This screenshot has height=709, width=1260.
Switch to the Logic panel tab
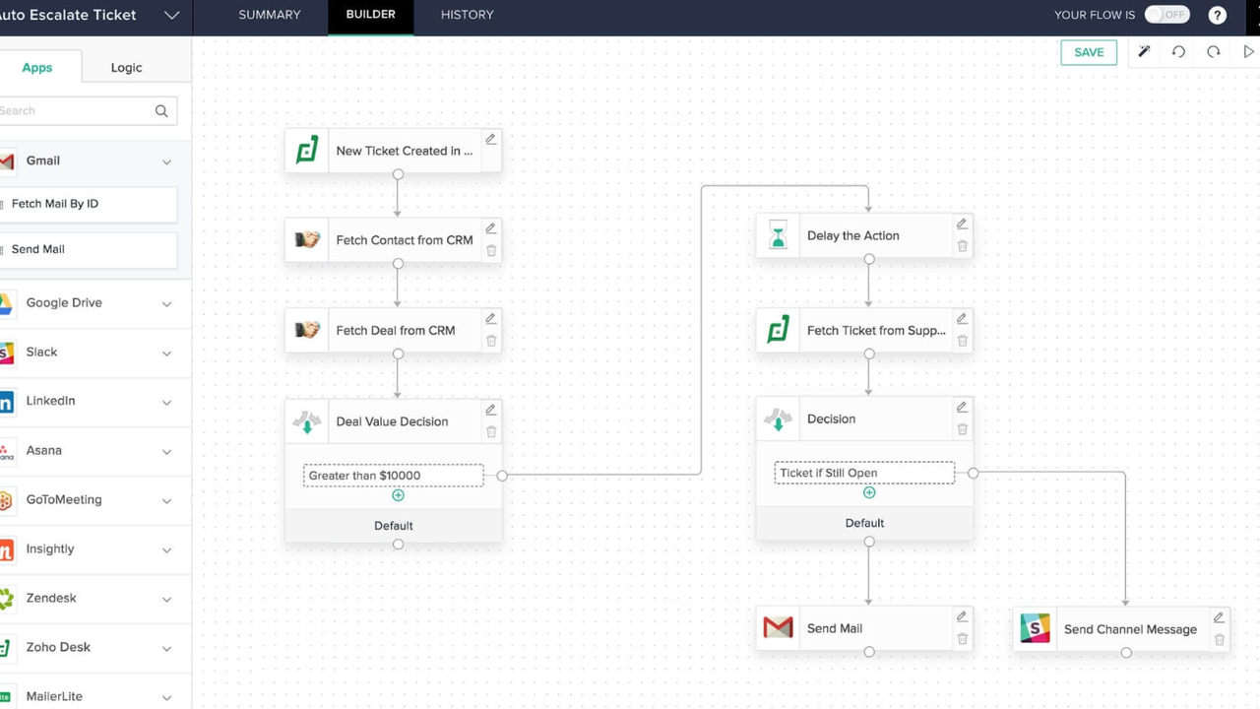click(x=126, y=68)
